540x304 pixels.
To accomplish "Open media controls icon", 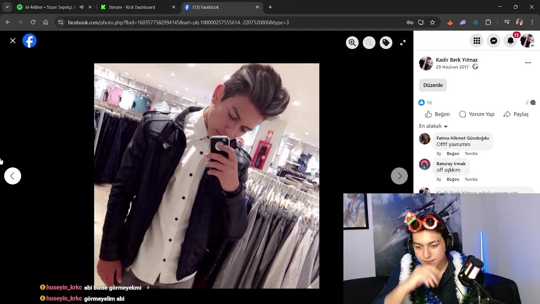I will tap(507, 22).
